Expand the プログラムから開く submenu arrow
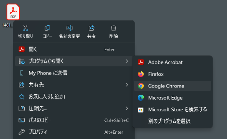The image size is (227, 139). pyautogui.click(x=127, y=61)
